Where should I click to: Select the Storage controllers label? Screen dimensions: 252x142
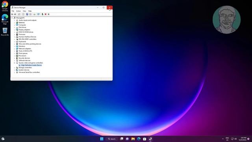25,67
